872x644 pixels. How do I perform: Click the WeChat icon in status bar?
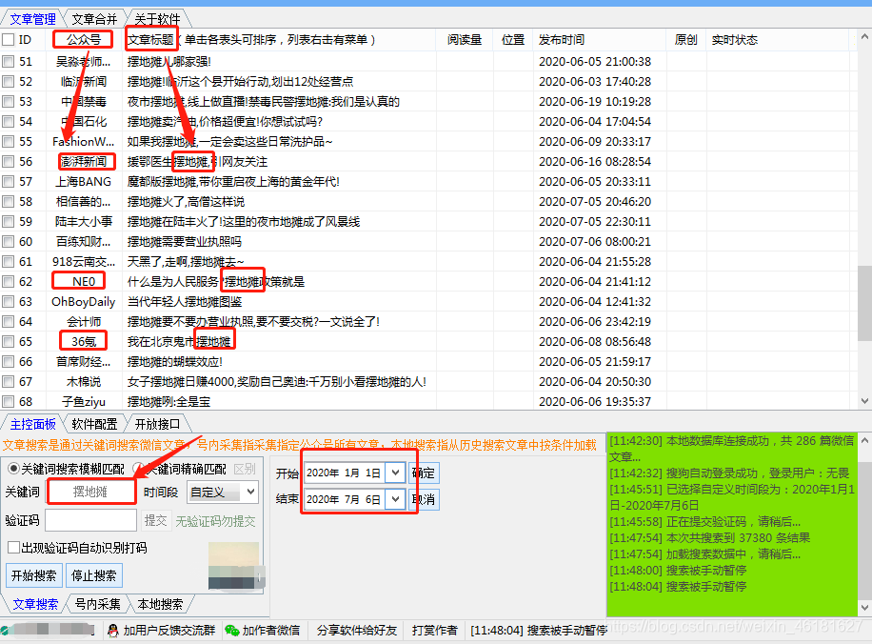pyautogui.click(x=232, y=630)
